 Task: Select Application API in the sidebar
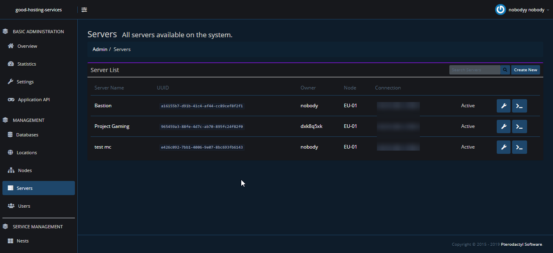point(34,100)
